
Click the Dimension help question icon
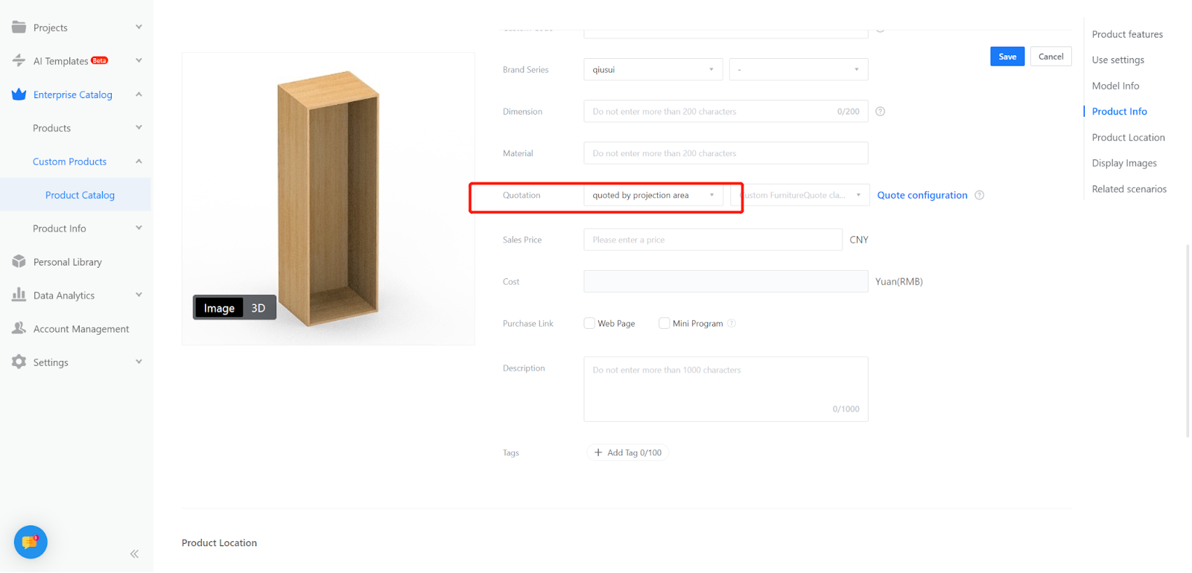(x=880, y=112)
